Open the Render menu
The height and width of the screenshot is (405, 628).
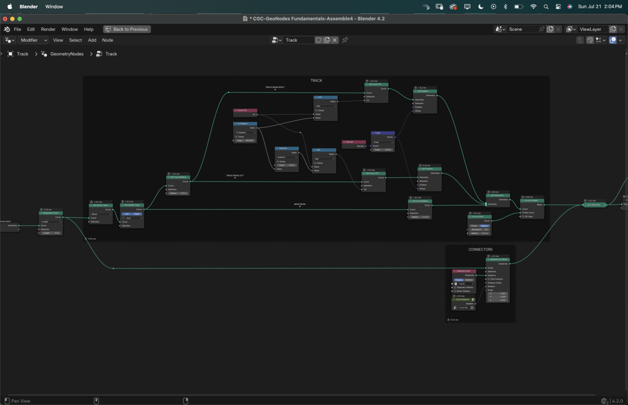pyautogui.click(x=48, y=29)
